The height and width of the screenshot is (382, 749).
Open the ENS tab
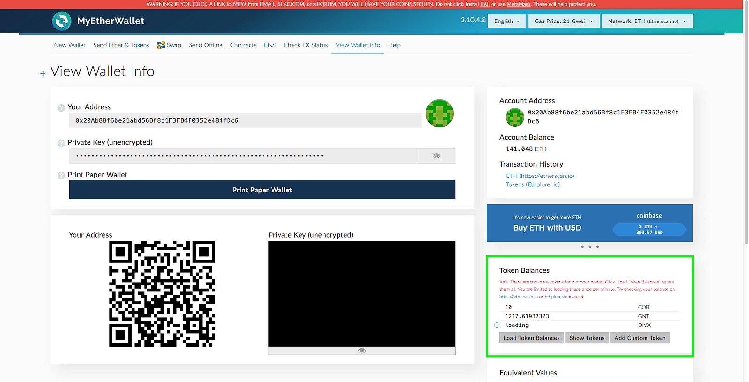pyautogui.click(x=270, y=45)
